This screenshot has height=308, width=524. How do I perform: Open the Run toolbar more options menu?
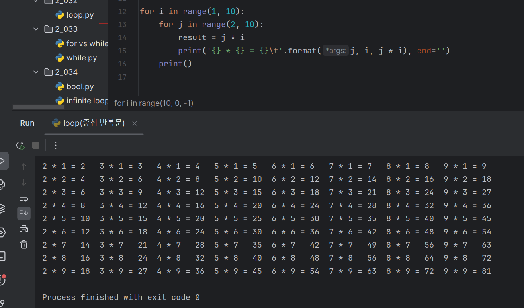pyautogui.click(x=56, y=145)
